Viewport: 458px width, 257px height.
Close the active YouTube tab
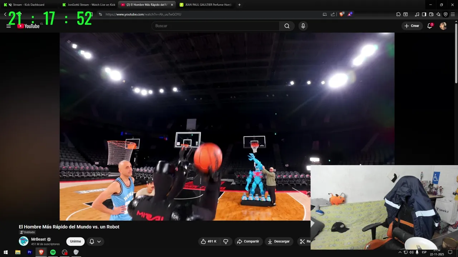click(x=172, y=5)
